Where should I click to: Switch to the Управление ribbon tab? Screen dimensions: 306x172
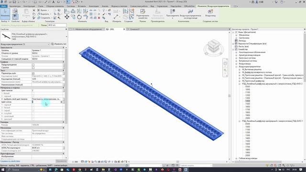[x=162, y=6]
